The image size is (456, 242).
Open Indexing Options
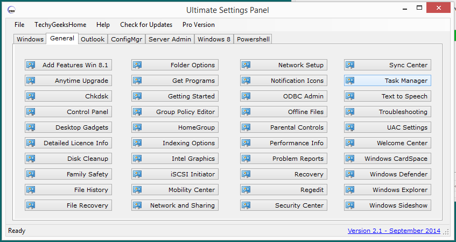click(175, 143)
